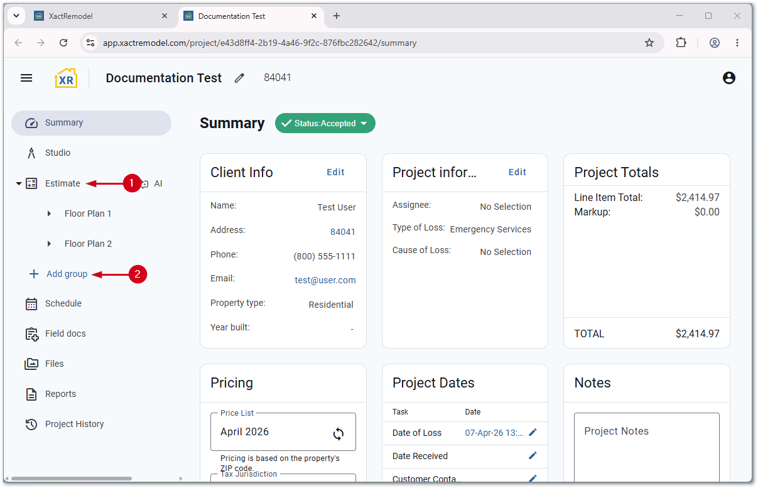Collapse the Estimate tree arrow
This screenshot has height=488, width=758.
pos(18,183)
